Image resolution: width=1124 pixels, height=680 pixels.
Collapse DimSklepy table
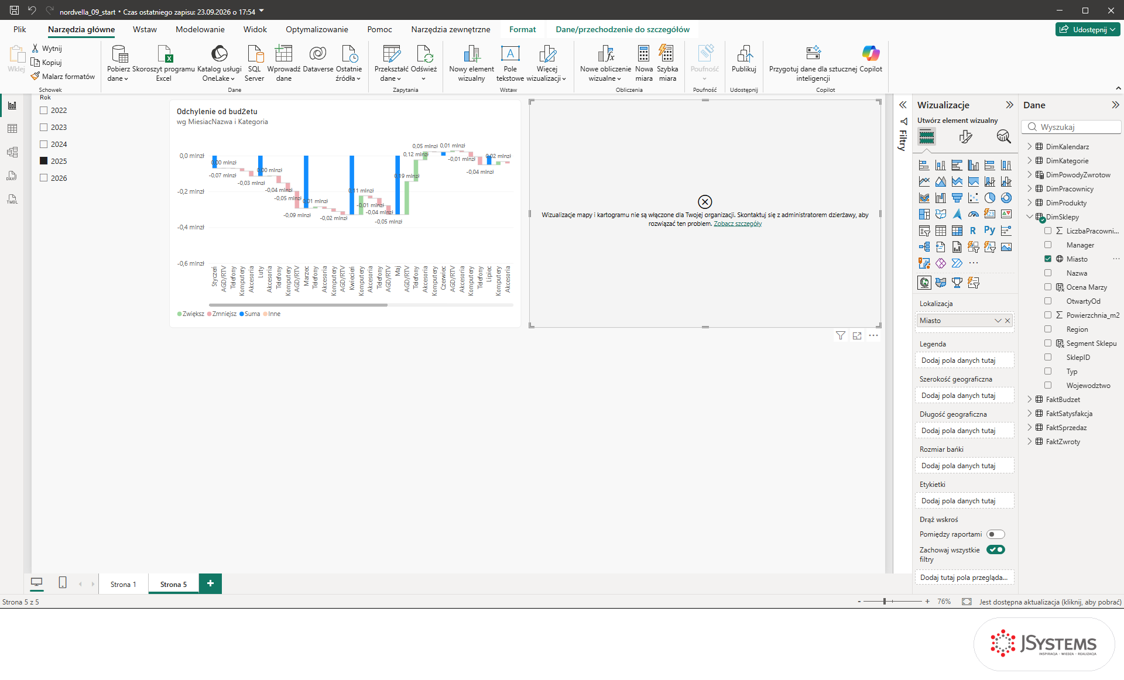pyautogui.click(x=1030, y=217)
